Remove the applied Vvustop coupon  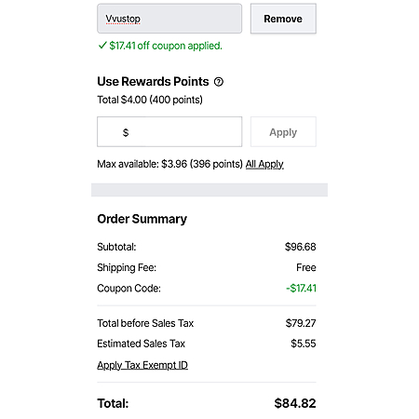[x=283, y=19]
